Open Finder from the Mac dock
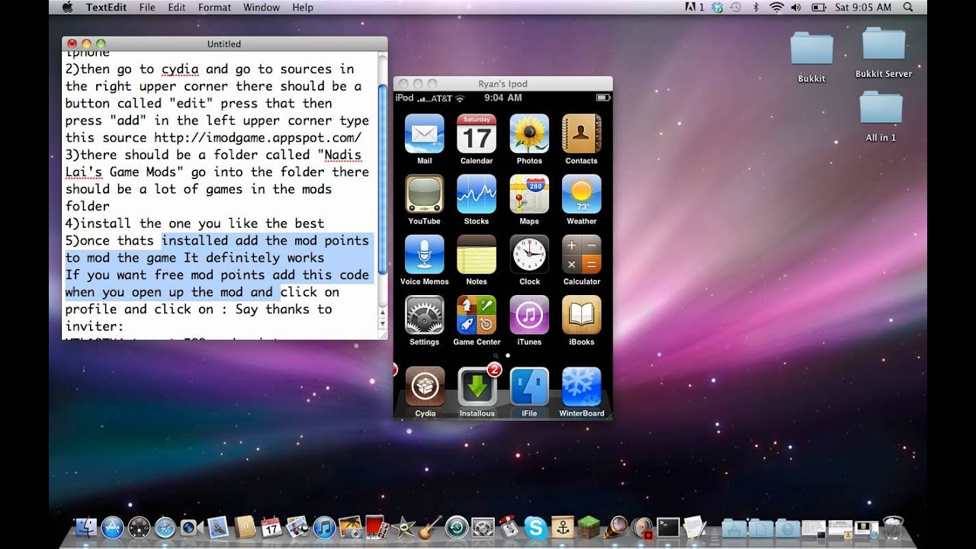This screenshot has width=976, height=549. click(86, 528)
